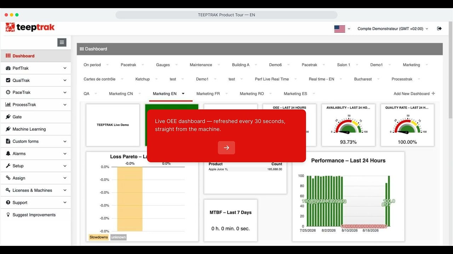Click the TEEPTRAK Live Demo card
Screen dimensions: 453x254
coord(113,125)
